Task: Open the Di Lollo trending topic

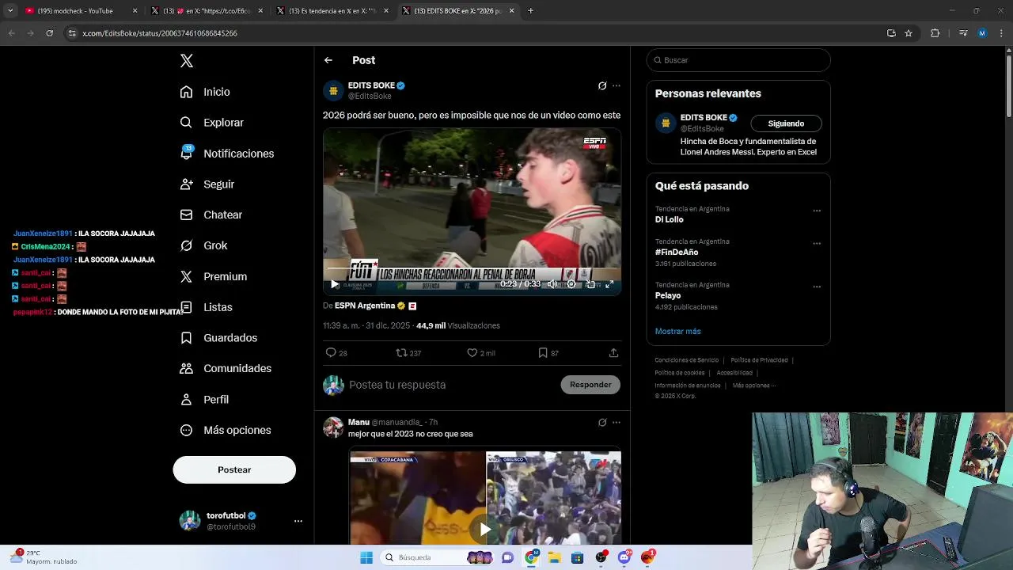Action: pos(669,219)
